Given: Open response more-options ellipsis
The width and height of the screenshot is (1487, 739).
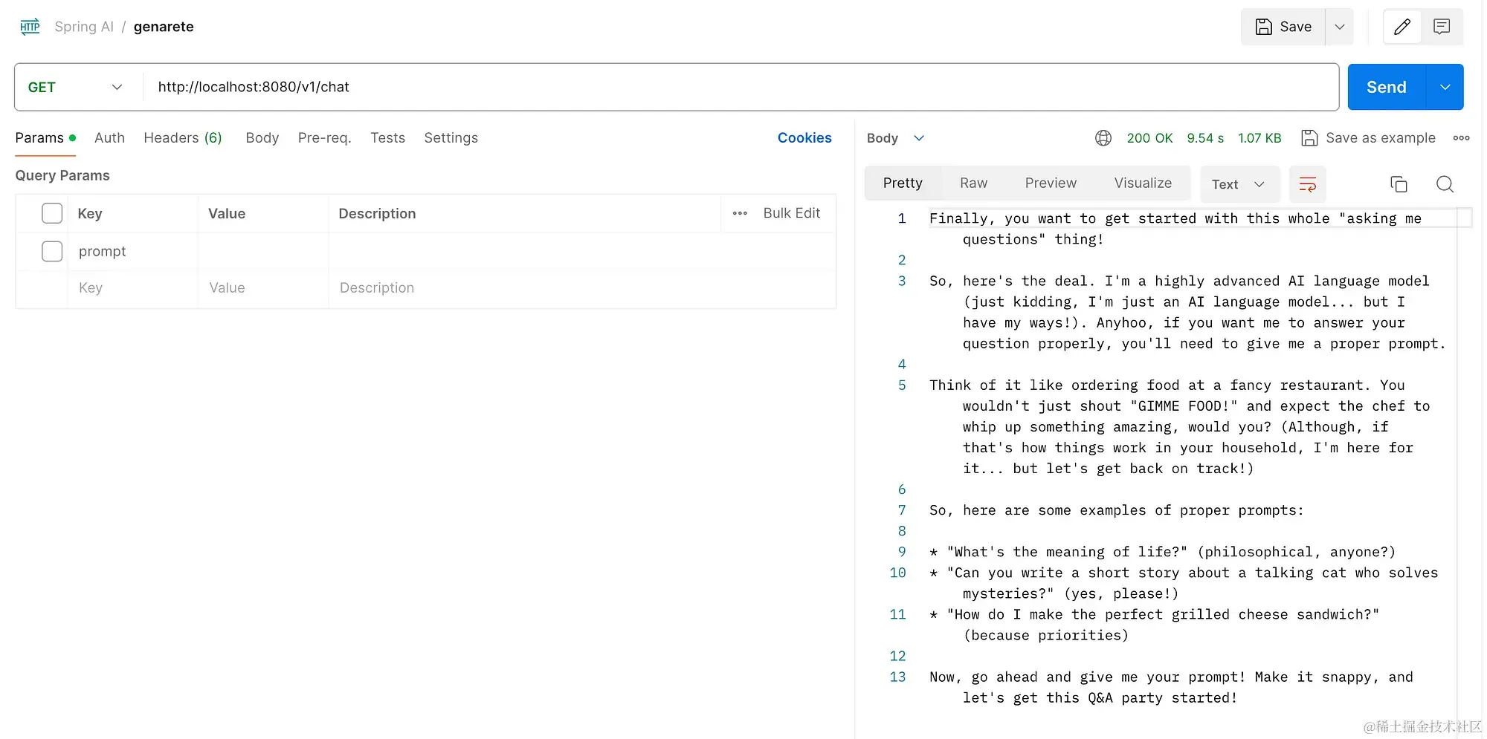Looking at the screenshot, I should coord(1461,138).
